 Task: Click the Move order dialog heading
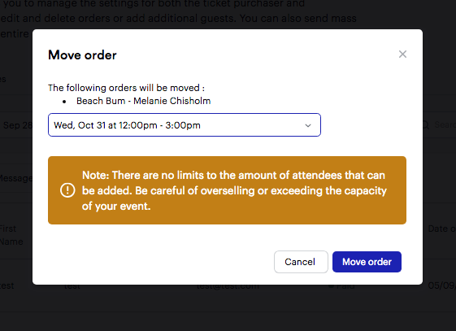82,55
